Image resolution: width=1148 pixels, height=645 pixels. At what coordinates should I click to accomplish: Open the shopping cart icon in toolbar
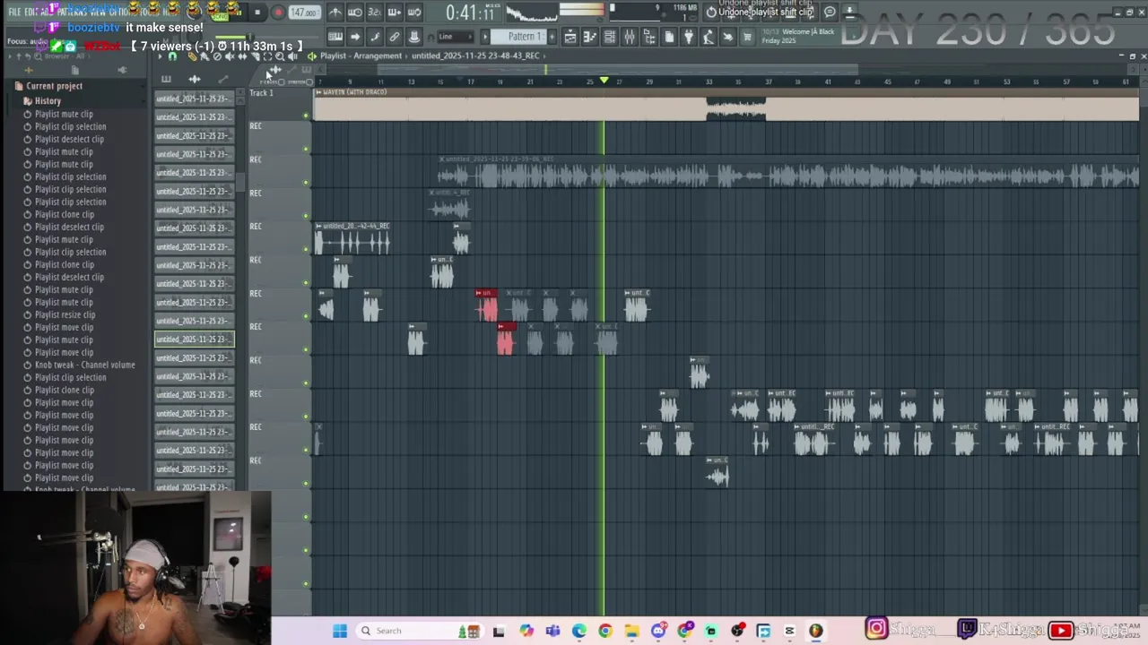pos(746,37)
